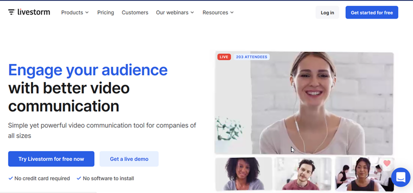Image resolution: width=413 pixels, height=193 pixels.
Task: Click the red LIVE badge
Action: 224,57
